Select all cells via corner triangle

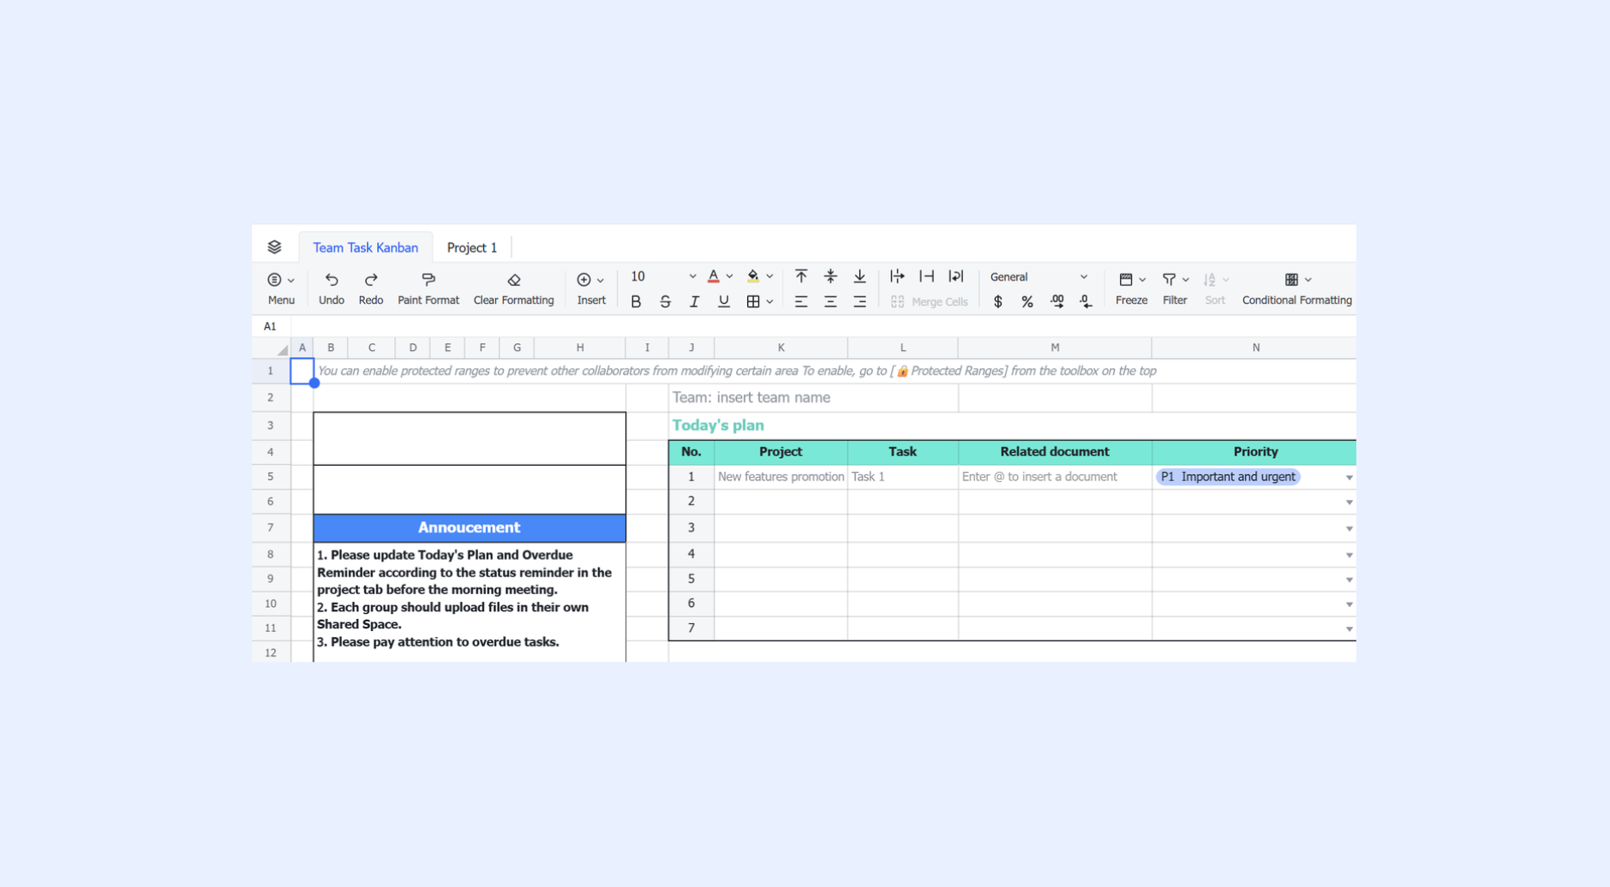(281, 348)
